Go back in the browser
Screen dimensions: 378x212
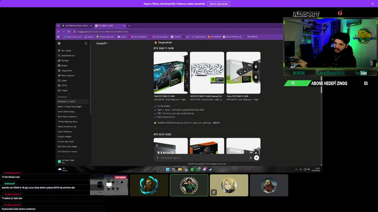click(x=58, y=32)
